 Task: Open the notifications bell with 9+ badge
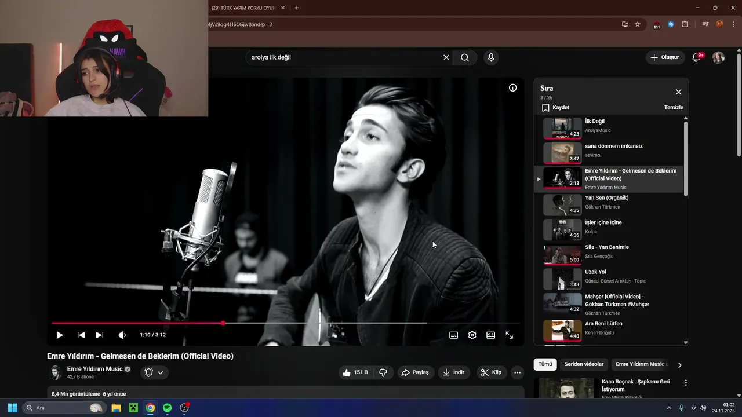coord(697,57)
